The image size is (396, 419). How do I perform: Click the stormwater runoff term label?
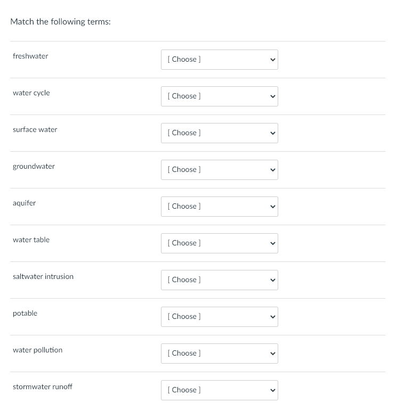43,387
